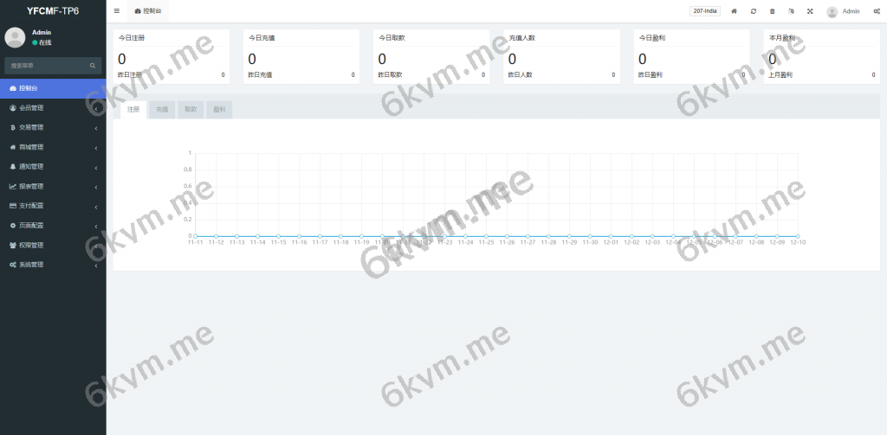The width and height of the screenshot is (887, 435).
Task: Switch to the 充值 chart tab
Action: pos(162,110)
